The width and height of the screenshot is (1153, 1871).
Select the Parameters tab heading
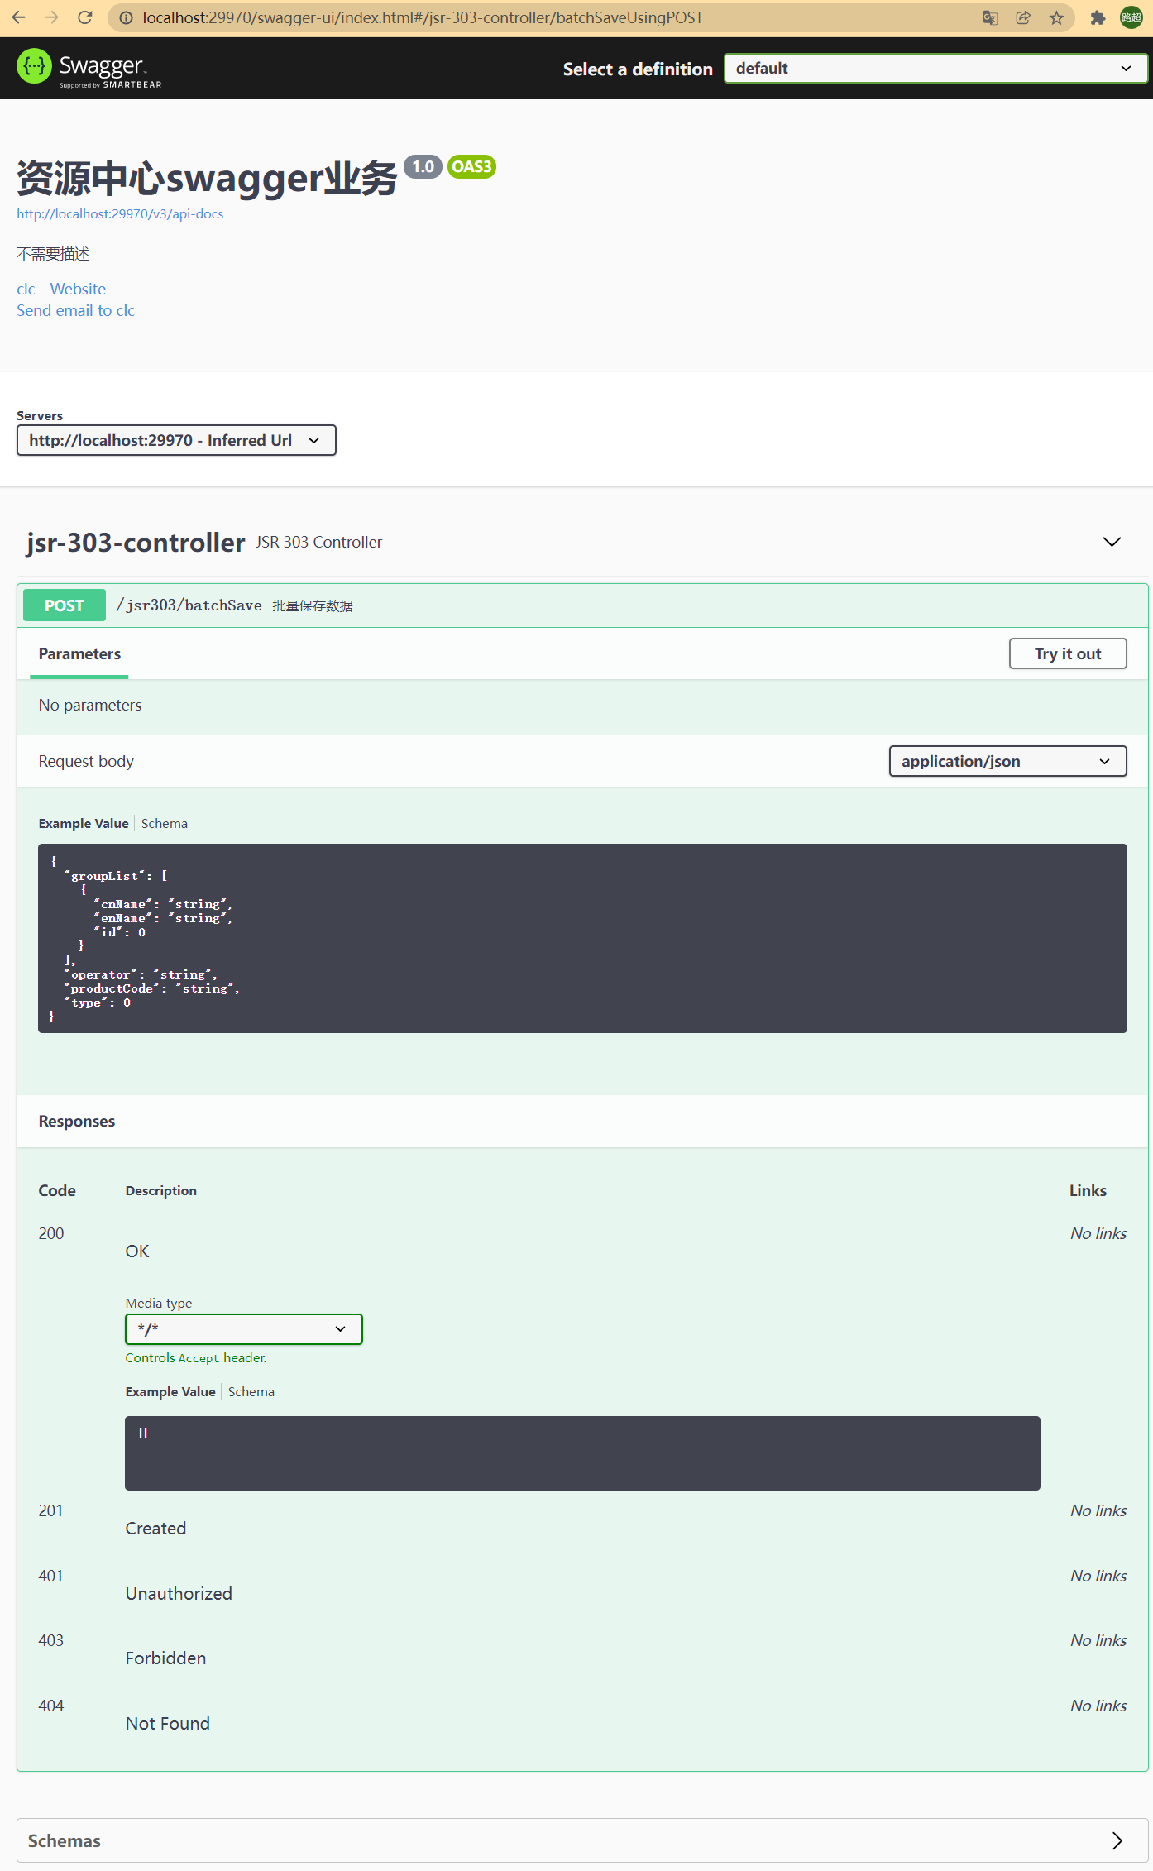(79, 653)
